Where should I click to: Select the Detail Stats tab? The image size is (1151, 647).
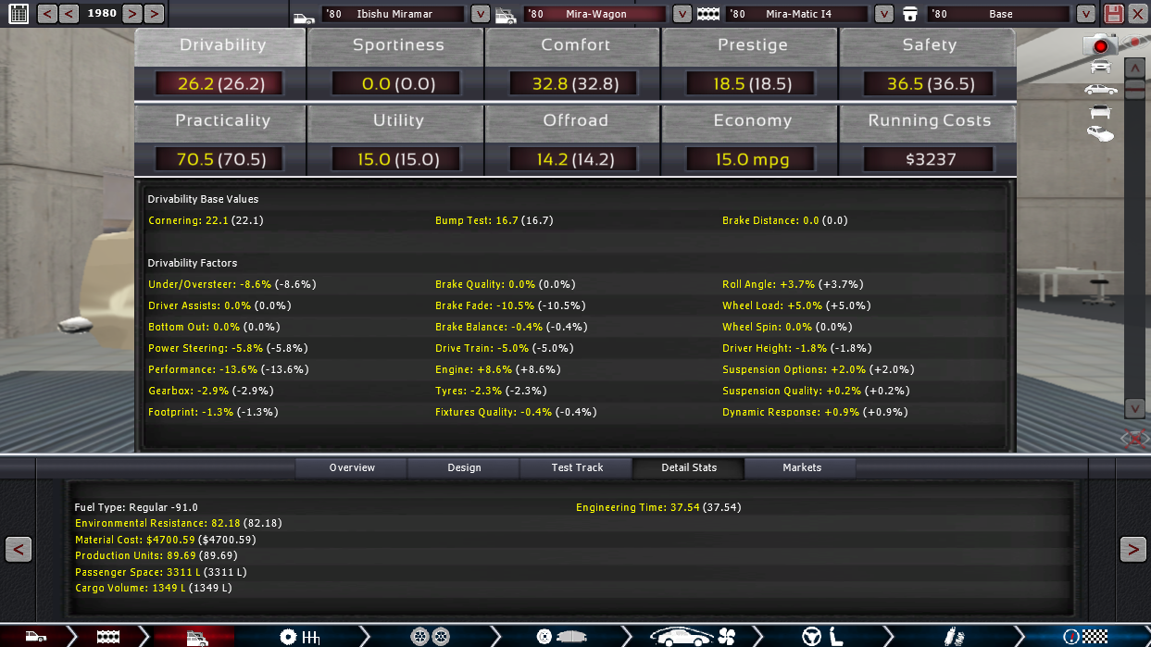(689, 468)
